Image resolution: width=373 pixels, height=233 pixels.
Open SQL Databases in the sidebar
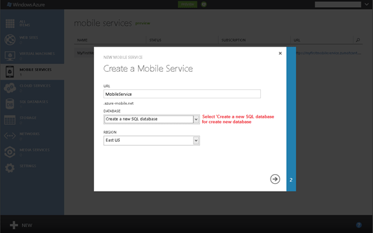[x=32, y=104]
